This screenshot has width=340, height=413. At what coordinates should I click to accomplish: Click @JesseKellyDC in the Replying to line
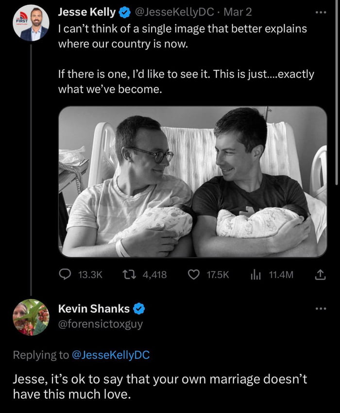pos(110,355)
